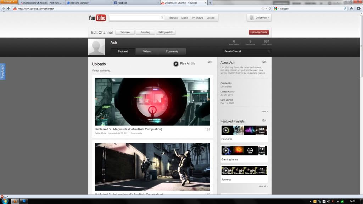Play the Favorites playlist
Image resolution: width=363 pixels, height=204 pixels.
225,130
